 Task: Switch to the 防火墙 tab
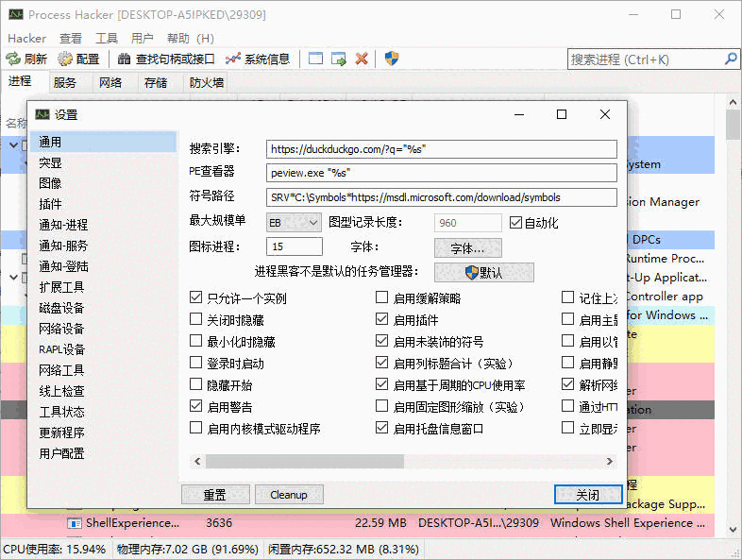tap(207, 83)
